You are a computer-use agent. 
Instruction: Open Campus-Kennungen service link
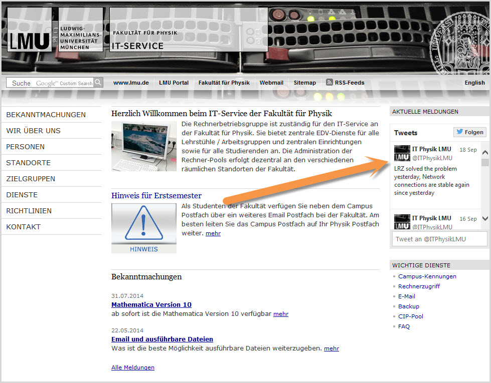tap(427, 276)
